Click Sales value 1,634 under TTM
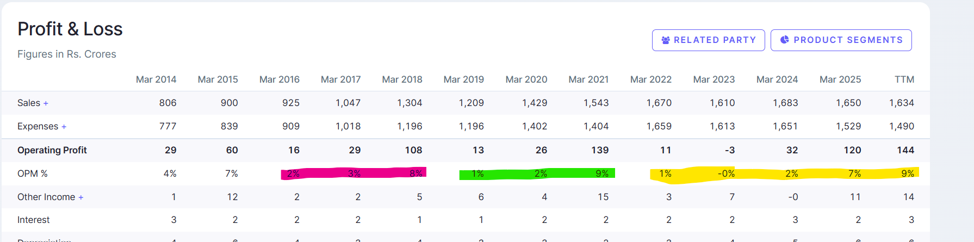 tap(901, 103)
